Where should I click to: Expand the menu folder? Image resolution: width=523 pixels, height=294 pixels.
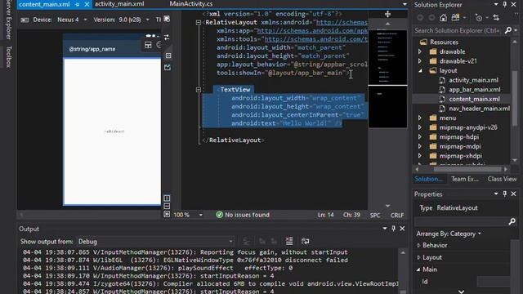[420, 118]
